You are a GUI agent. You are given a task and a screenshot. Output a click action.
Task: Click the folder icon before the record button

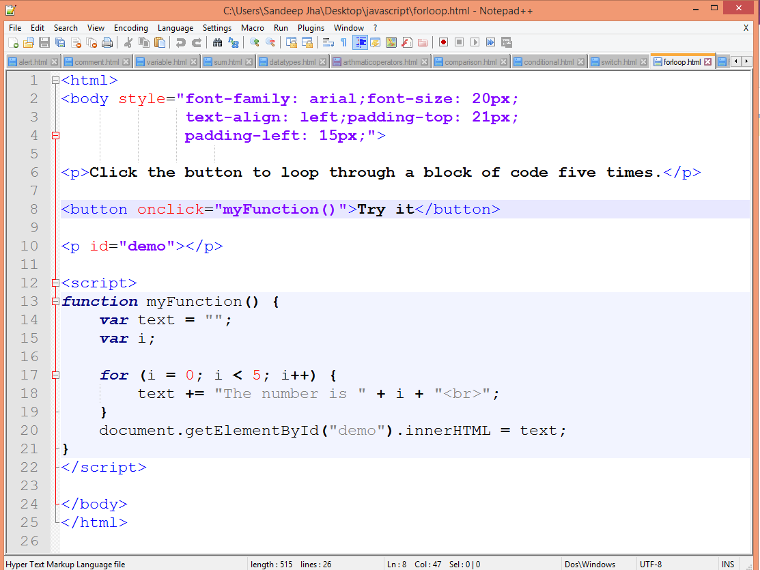tap(423, 42)
